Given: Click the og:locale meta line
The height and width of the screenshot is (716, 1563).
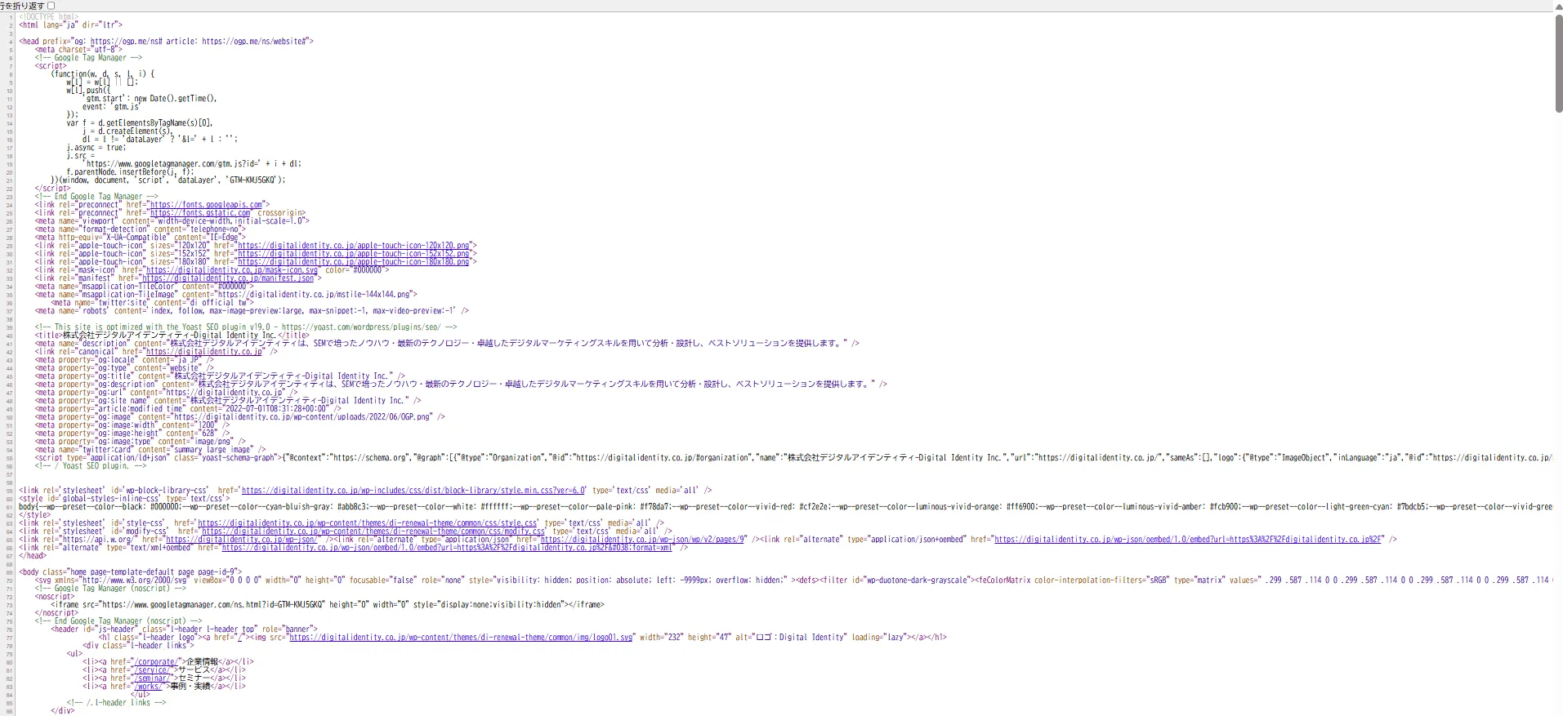Looking at the screenshot, I should pyautogui.click(x=124, y=360).
